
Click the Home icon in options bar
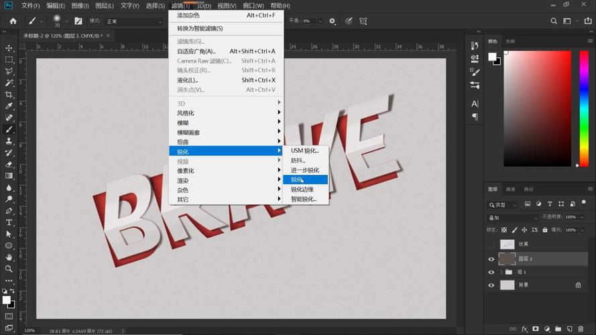(13, 21)
